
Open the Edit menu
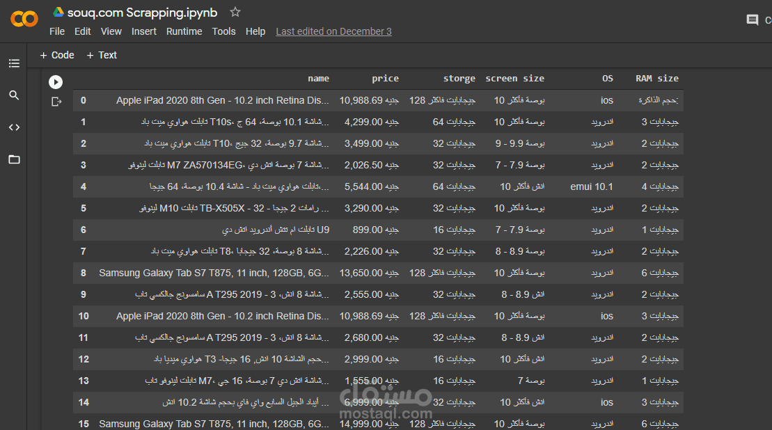coord(83,31)
